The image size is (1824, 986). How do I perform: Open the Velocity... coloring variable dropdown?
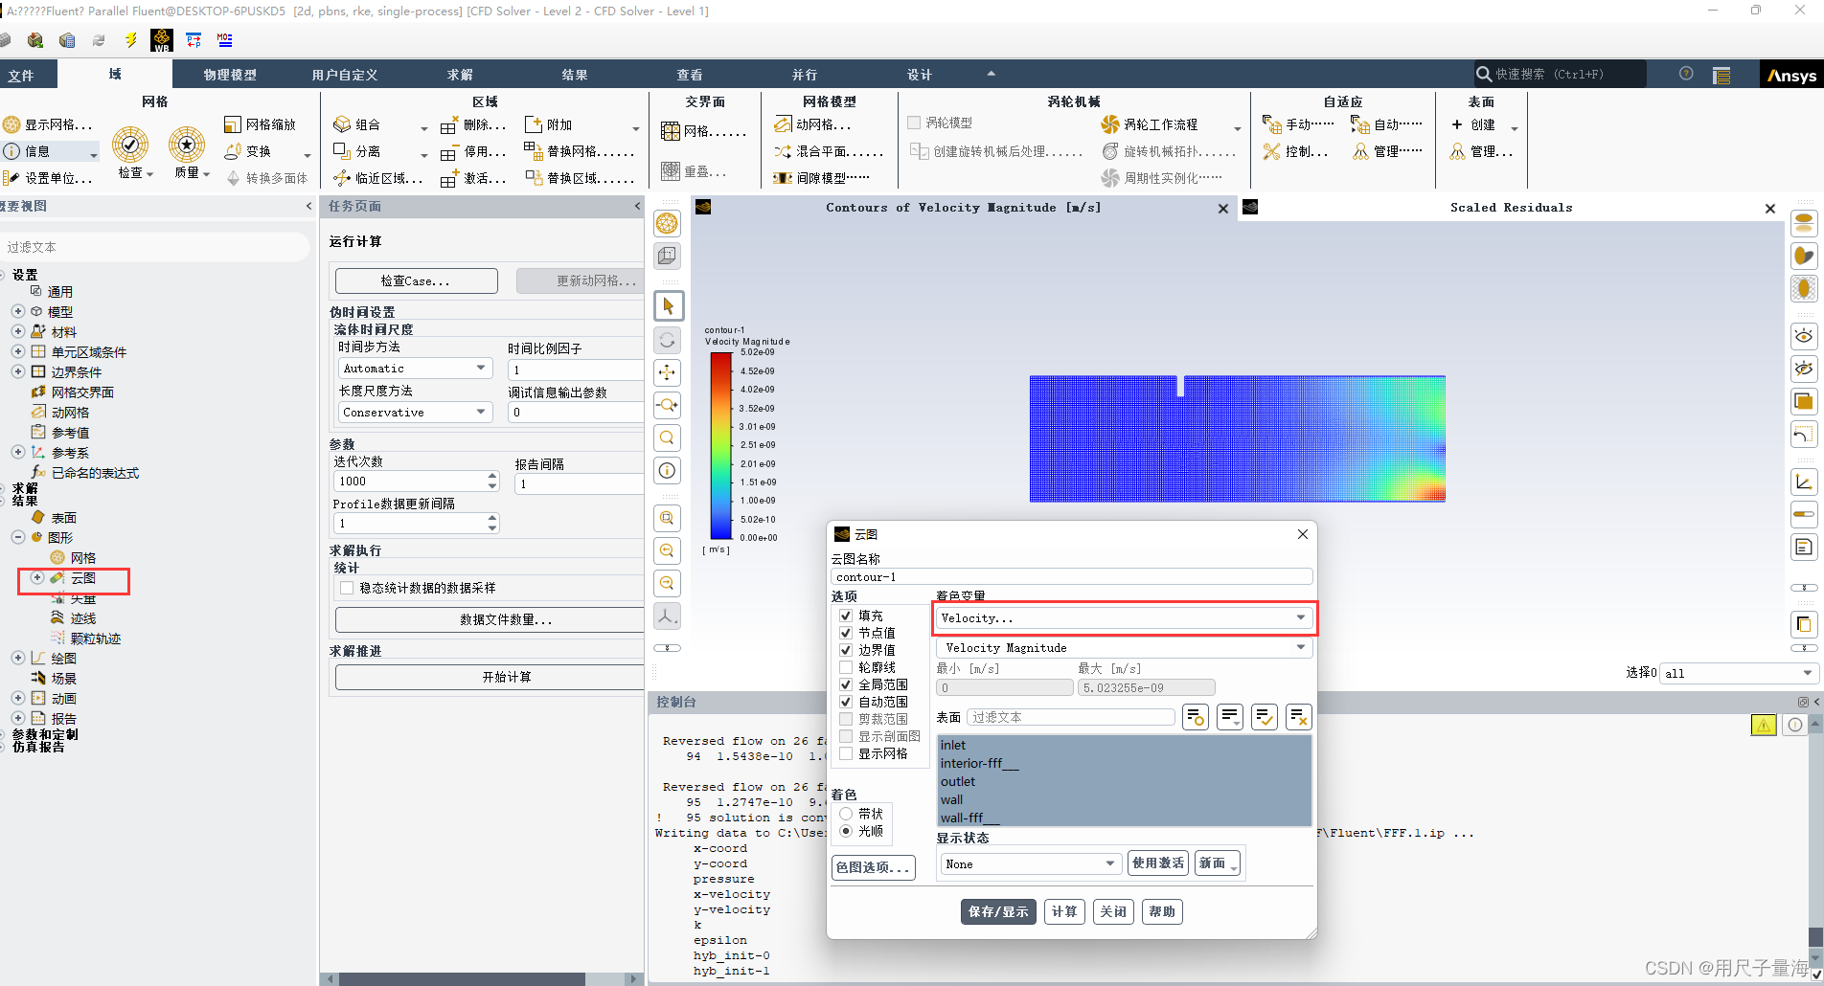coord(1124,618)
